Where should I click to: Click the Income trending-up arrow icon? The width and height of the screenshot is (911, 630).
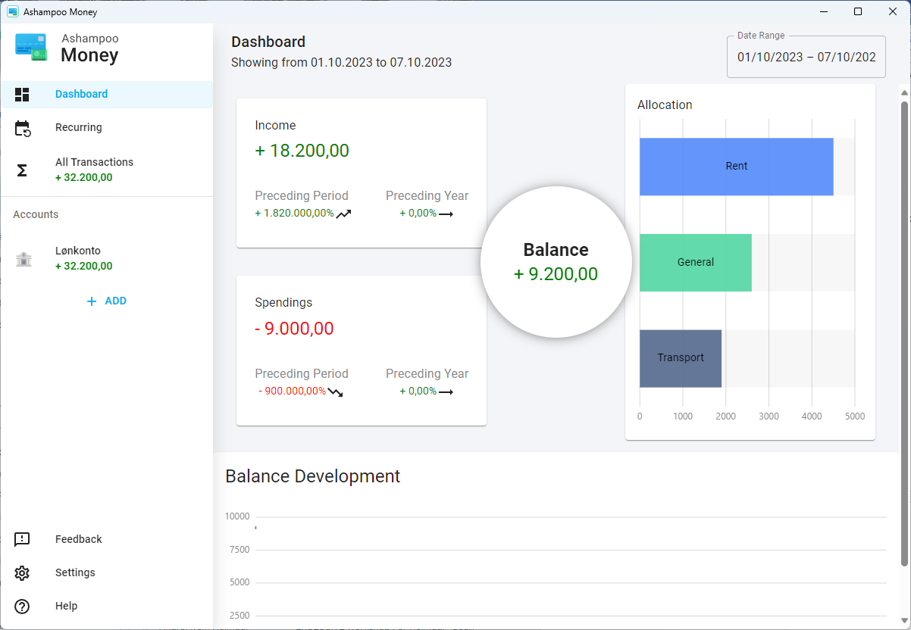click(x=344, y=214)
